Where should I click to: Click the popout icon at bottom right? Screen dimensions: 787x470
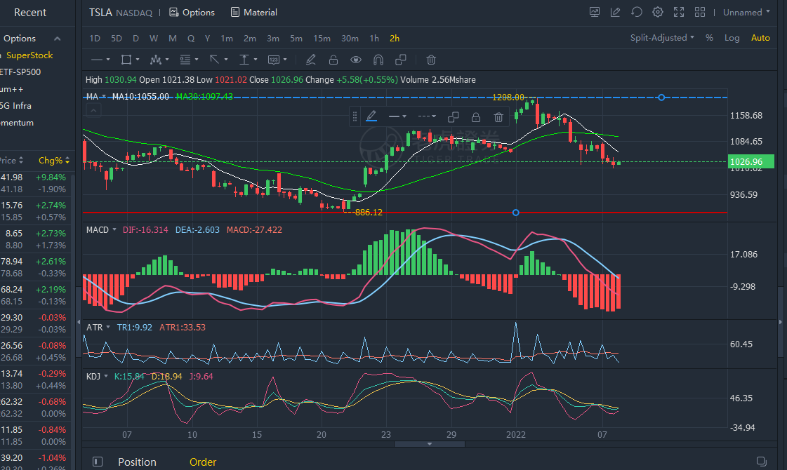(762, 461)
